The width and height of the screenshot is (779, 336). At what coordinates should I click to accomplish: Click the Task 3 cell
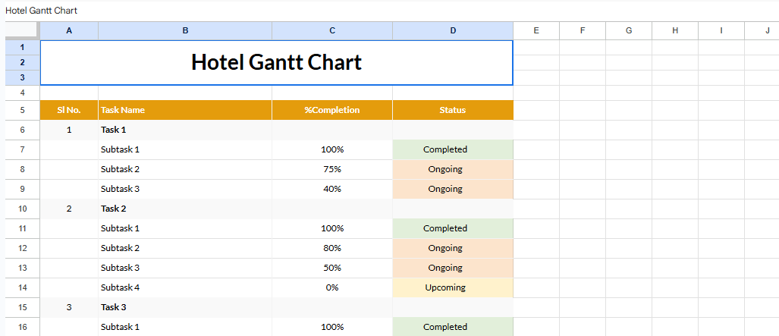[185, 307]
